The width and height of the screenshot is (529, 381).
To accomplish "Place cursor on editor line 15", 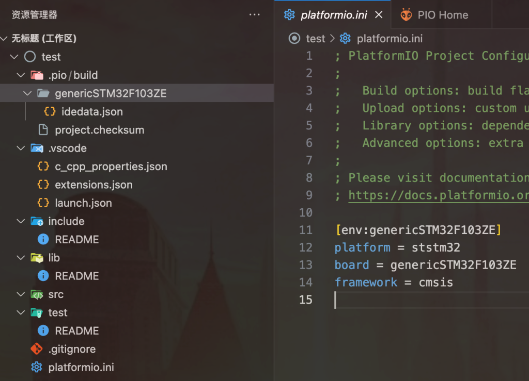I will tap(413, 300).
